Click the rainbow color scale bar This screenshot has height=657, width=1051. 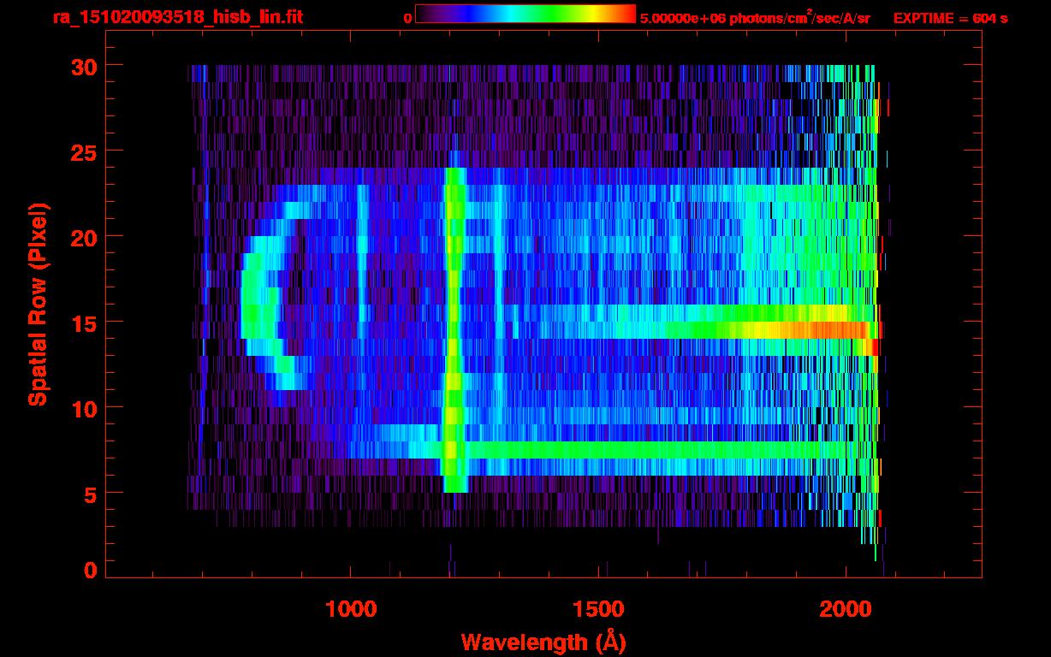pos(525,14)
